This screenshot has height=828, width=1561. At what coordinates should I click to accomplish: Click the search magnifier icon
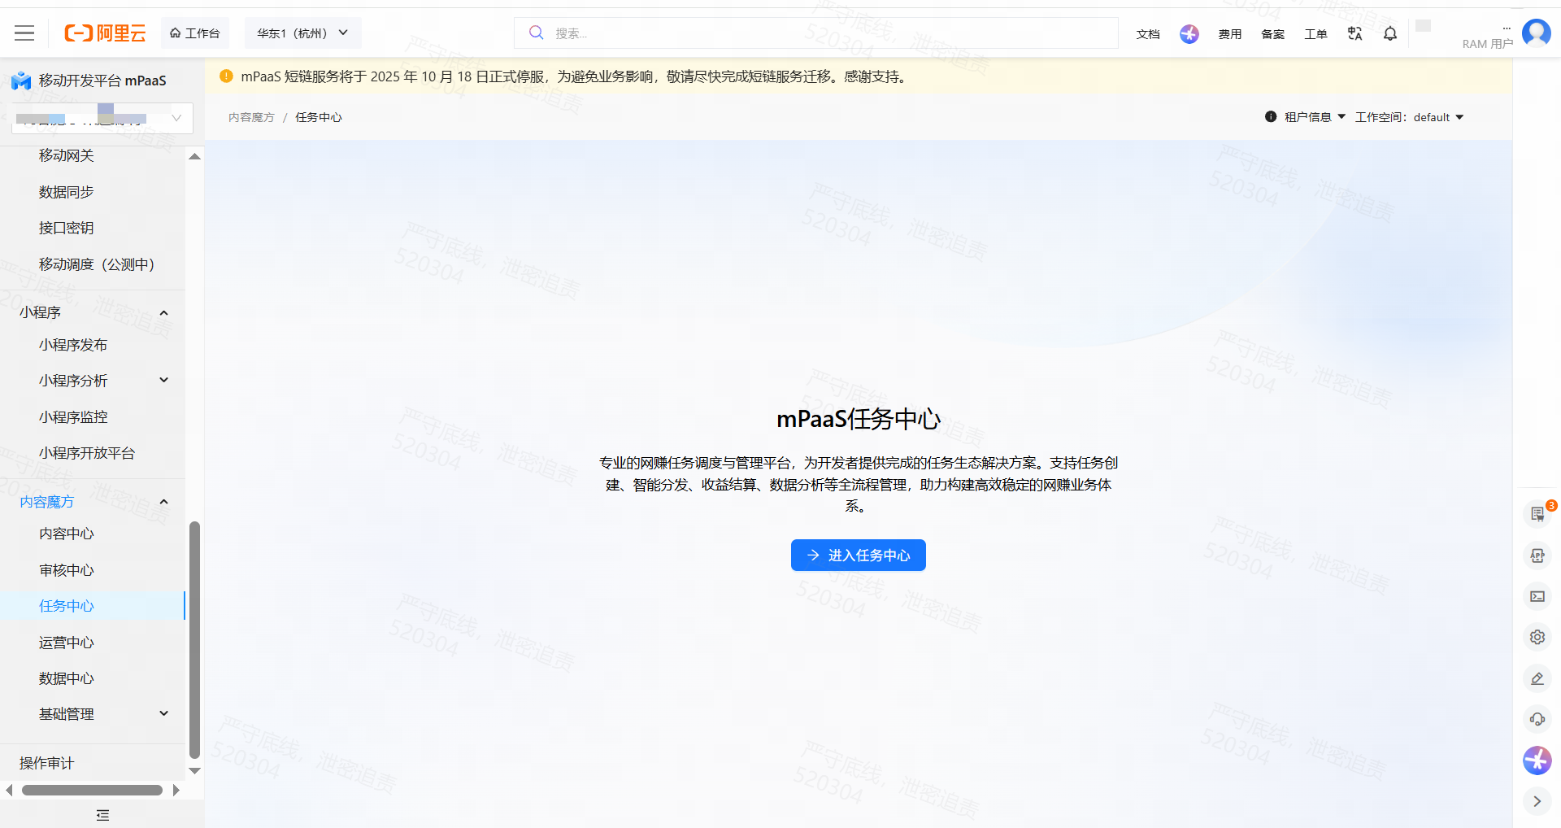click(536, 33)
